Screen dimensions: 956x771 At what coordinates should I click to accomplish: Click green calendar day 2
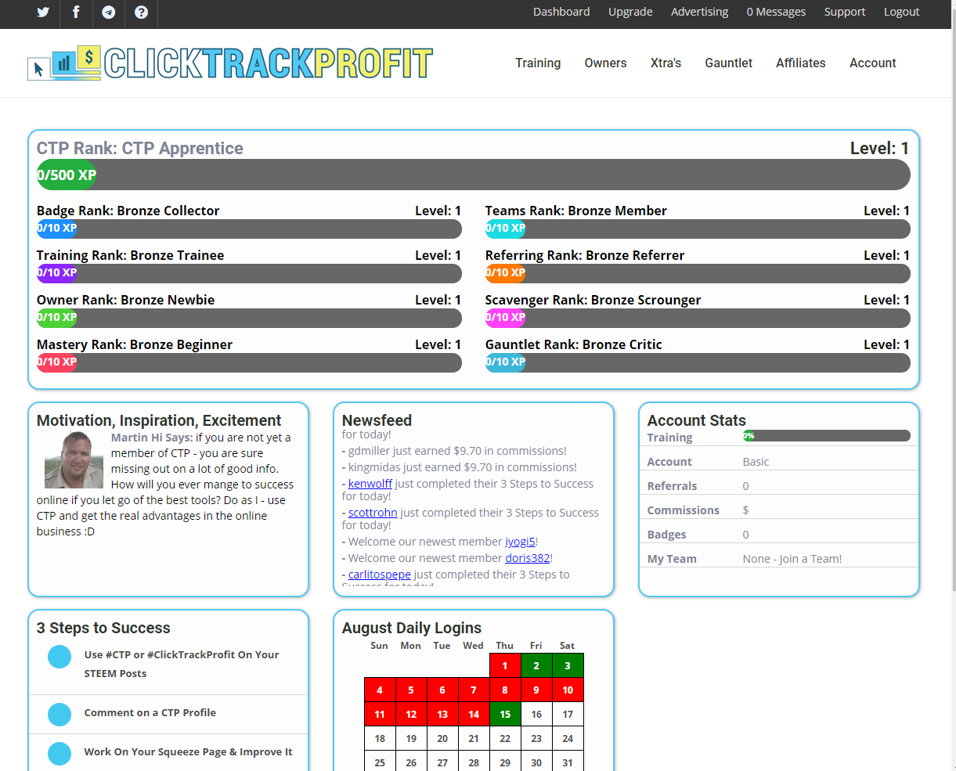click(x=536, y=665)
